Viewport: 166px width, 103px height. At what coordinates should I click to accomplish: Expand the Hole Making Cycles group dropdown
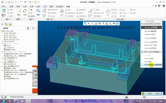coord(121,19)
